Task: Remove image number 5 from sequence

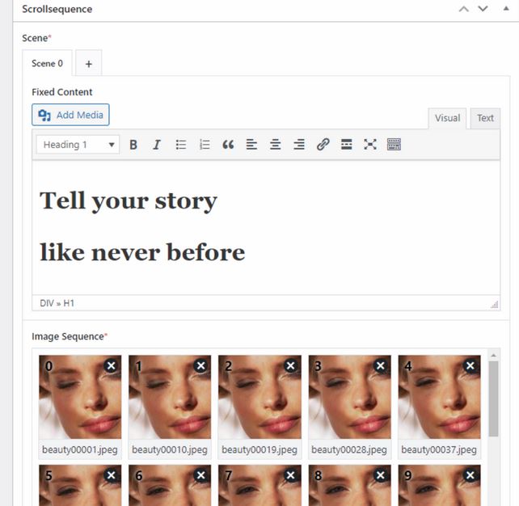Action: [112, 475]
